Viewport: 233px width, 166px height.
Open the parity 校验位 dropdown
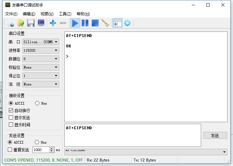[41, 67]
